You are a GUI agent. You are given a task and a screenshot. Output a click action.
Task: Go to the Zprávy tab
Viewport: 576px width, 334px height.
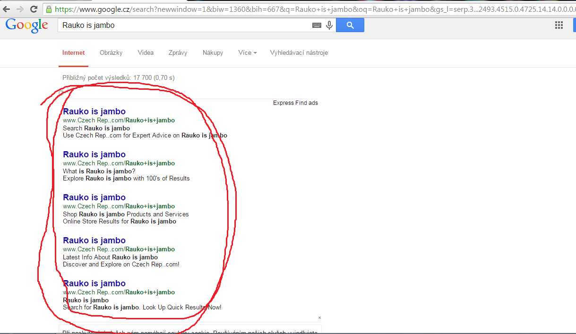coord(178,53)
